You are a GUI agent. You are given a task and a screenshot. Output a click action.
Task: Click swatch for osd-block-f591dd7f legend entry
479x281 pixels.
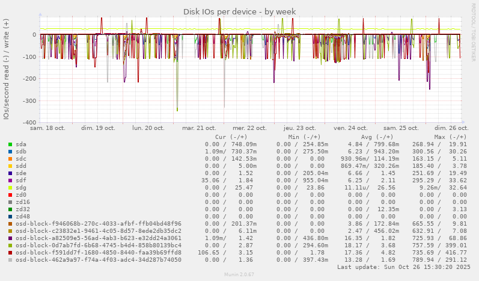10,253
